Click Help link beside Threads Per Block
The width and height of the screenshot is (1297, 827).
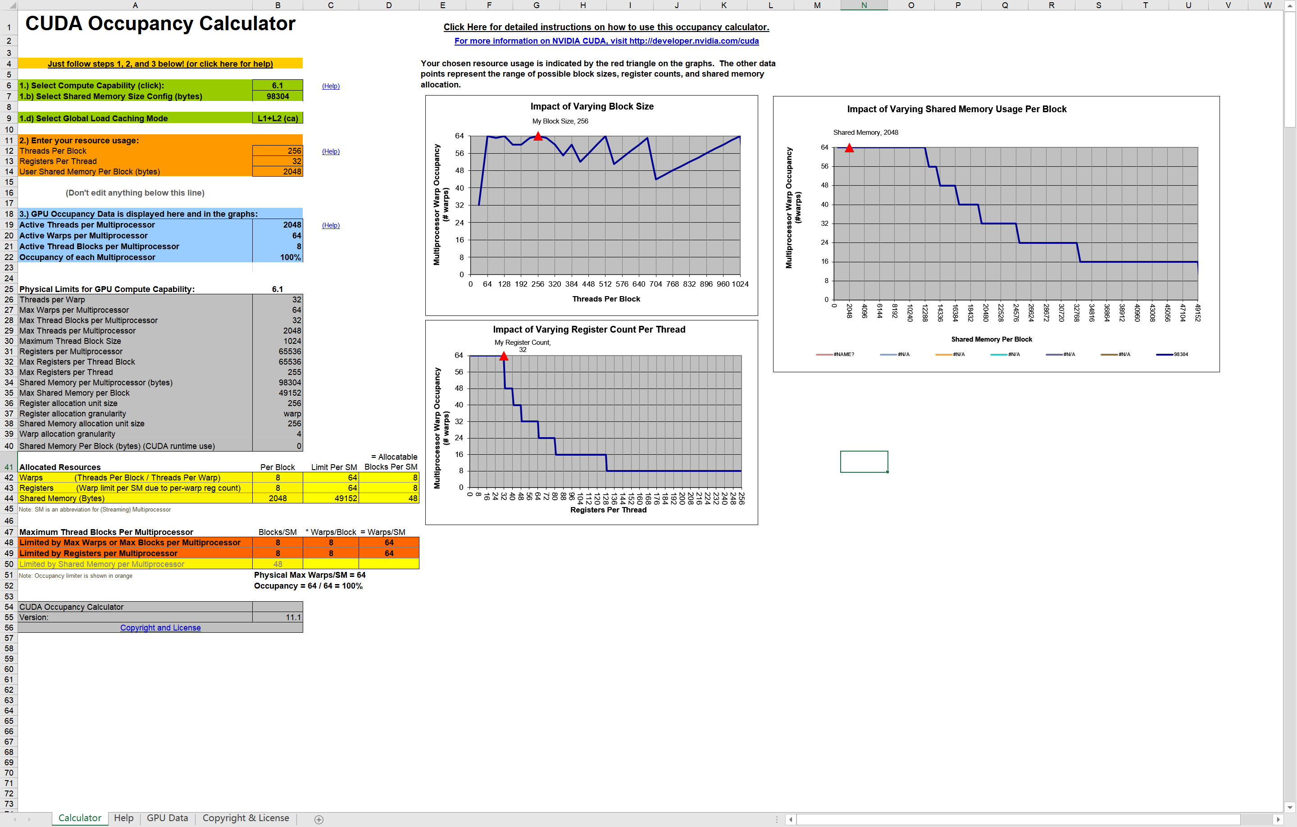(331, 151)
